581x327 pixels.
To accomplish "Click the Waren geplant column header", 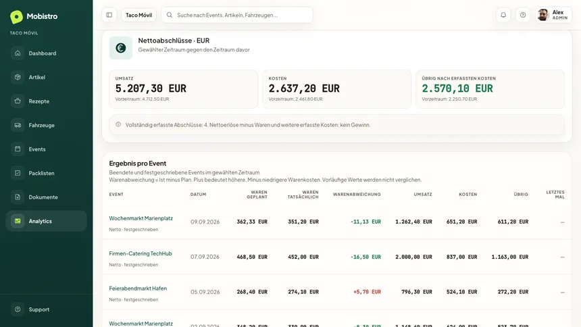I will coord(257,195).
